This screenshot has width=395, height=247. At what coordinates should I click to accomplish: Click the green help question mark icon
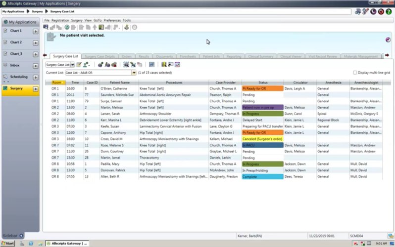pyautogui.click(x=388, y=11)
